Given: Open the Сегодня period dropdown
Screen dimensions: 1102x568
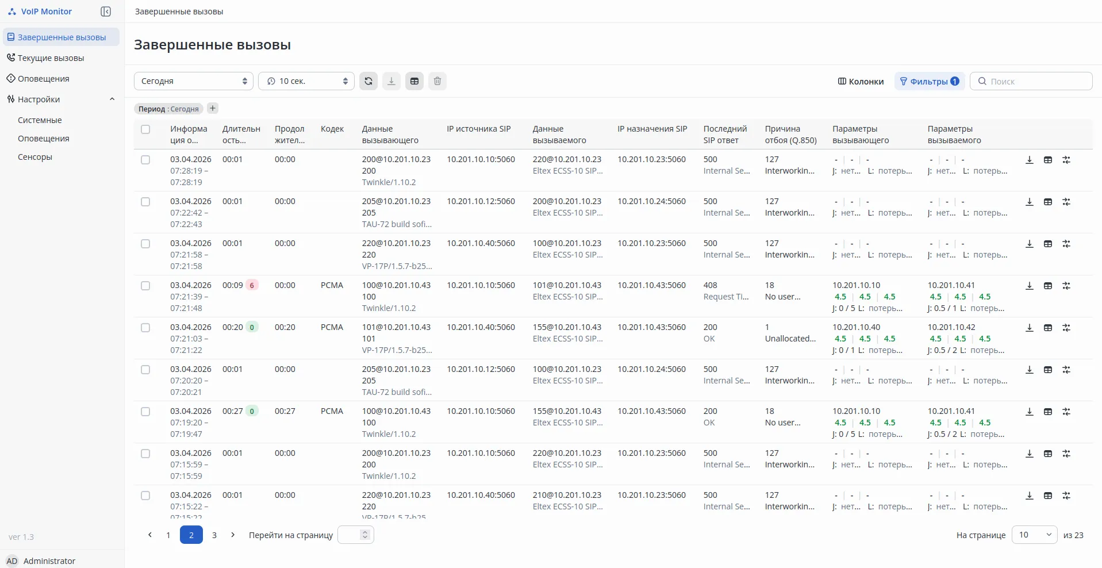Looking at the screenshot, I should click(194, 81).
